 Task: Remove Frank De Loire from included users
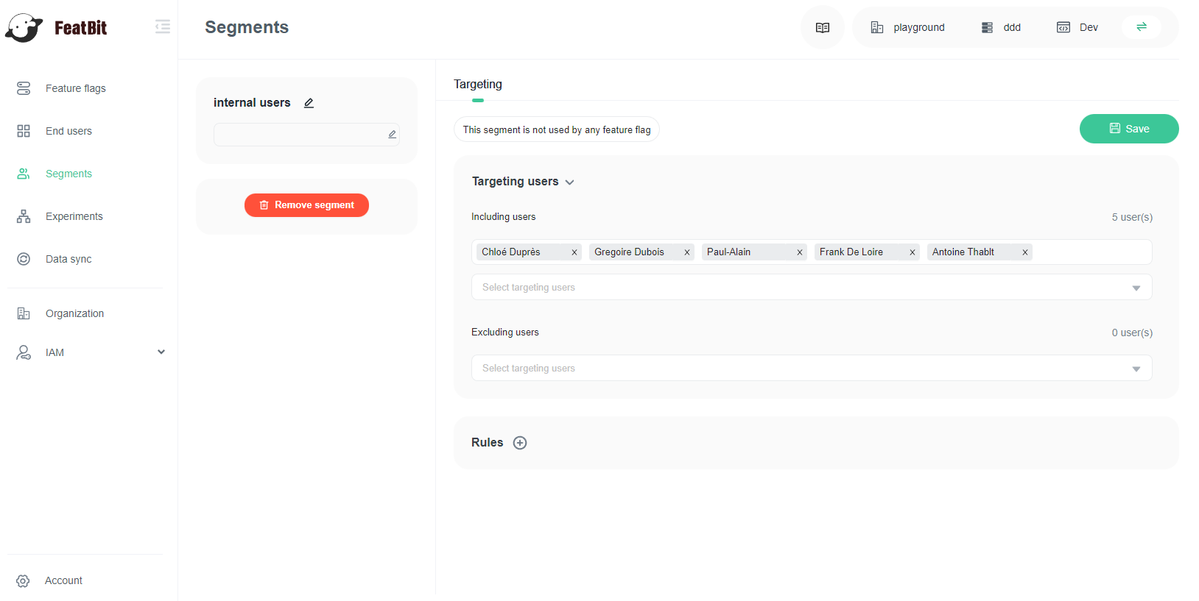tap(913, 252)
